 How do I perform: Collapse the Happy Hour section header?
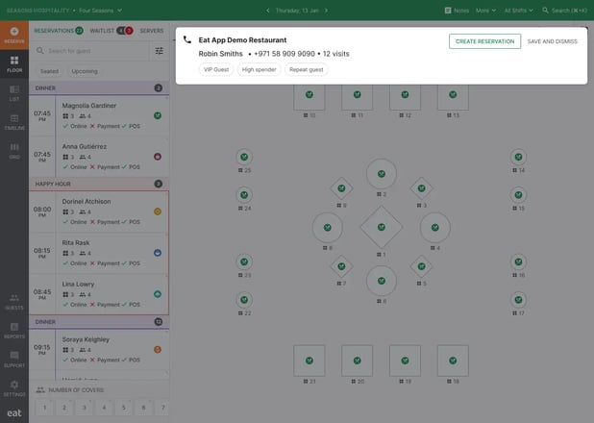tap(99, 184)
